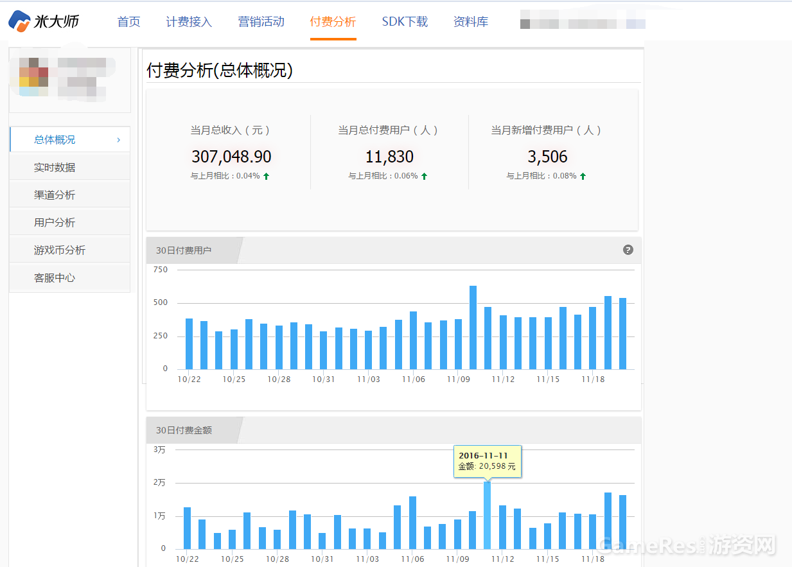Image resolution: width=792 pixels, height=567 pixels.
Task: Click the 30日付费金额 panel tab header
Action: point(193,430)
